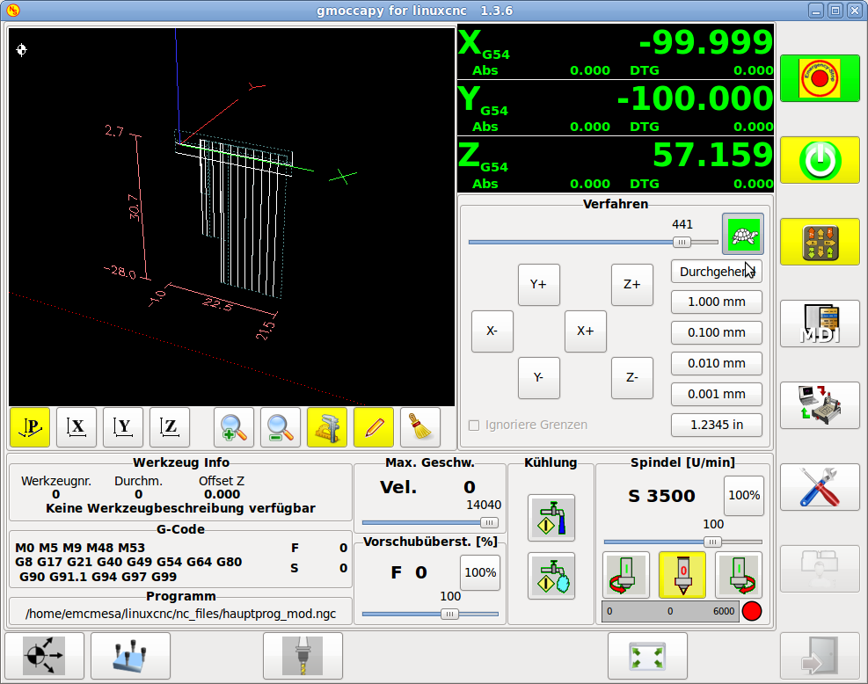Click the active M-codes line 'M0 M5 M9 M48 M53'
The width and height of the screenshot is (868, 684).
80,548
